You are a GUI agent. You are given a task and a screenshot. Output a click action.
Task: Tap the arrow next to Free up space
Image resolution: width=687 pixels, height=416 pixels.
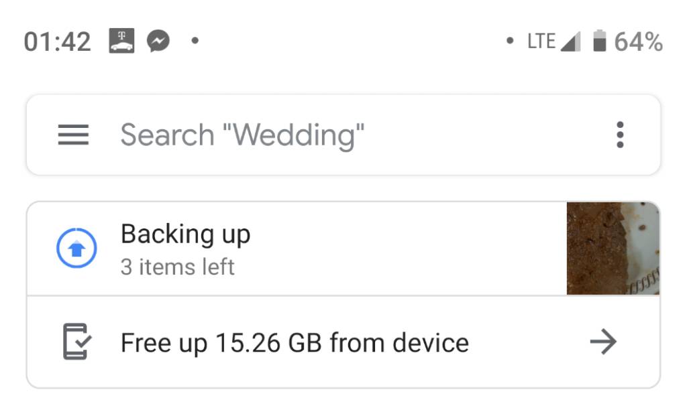click(603, 342)
